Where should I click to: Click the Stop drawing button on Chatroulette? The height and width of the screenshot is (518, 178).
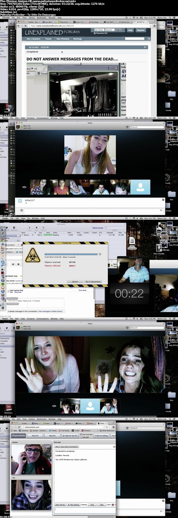[73, 505]
